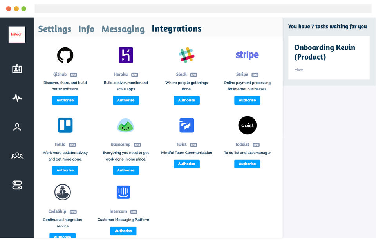The image size is (376, 240).
Task: Authorise the Github integration
Action: pyautogui.click(x=65, y=100)
